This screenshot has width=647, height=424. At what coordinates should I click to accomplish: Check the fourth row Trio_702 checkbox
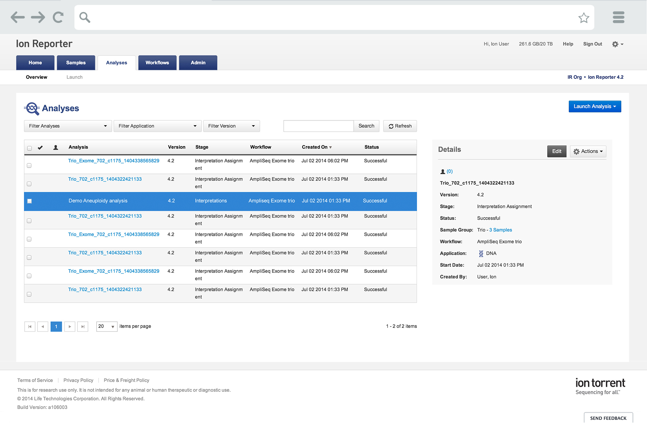pyautogui.click(x=29, y=221)
